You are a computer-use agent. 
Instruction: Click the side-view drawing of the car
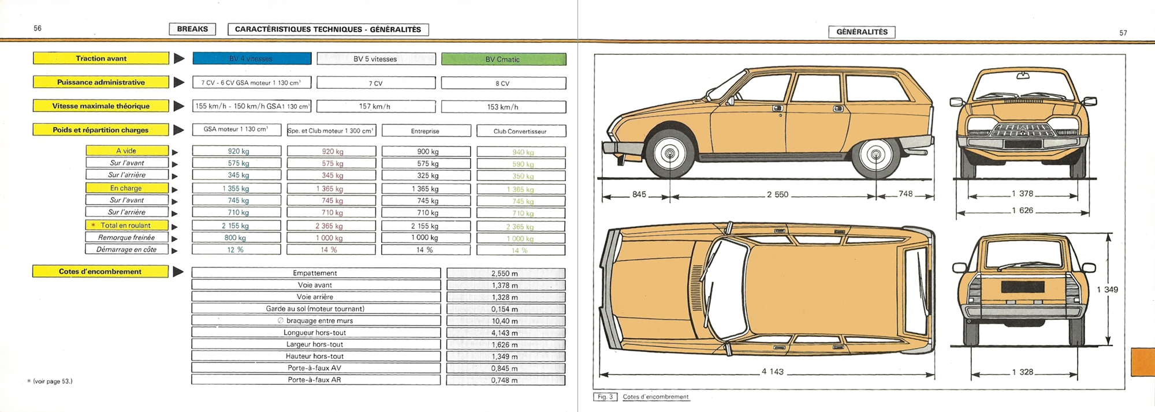point(768,124)
